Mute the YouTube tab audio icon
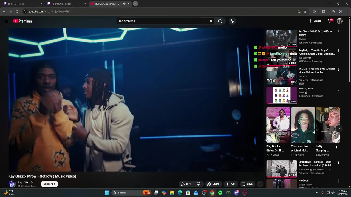Viewport: 351px width, 197px height. click(124, 4)
